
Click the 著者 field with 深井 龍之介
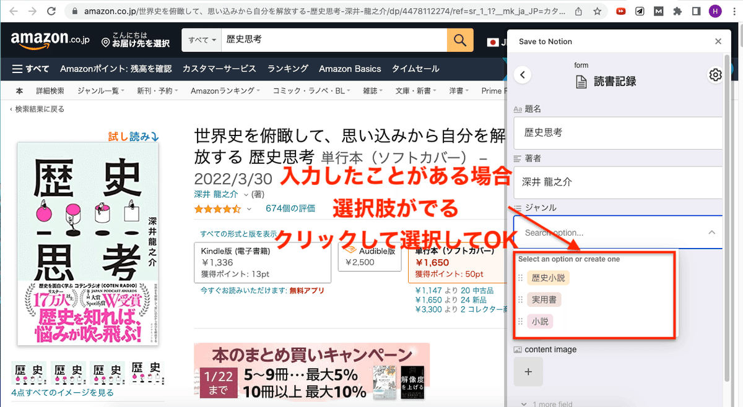click(618, 182)
